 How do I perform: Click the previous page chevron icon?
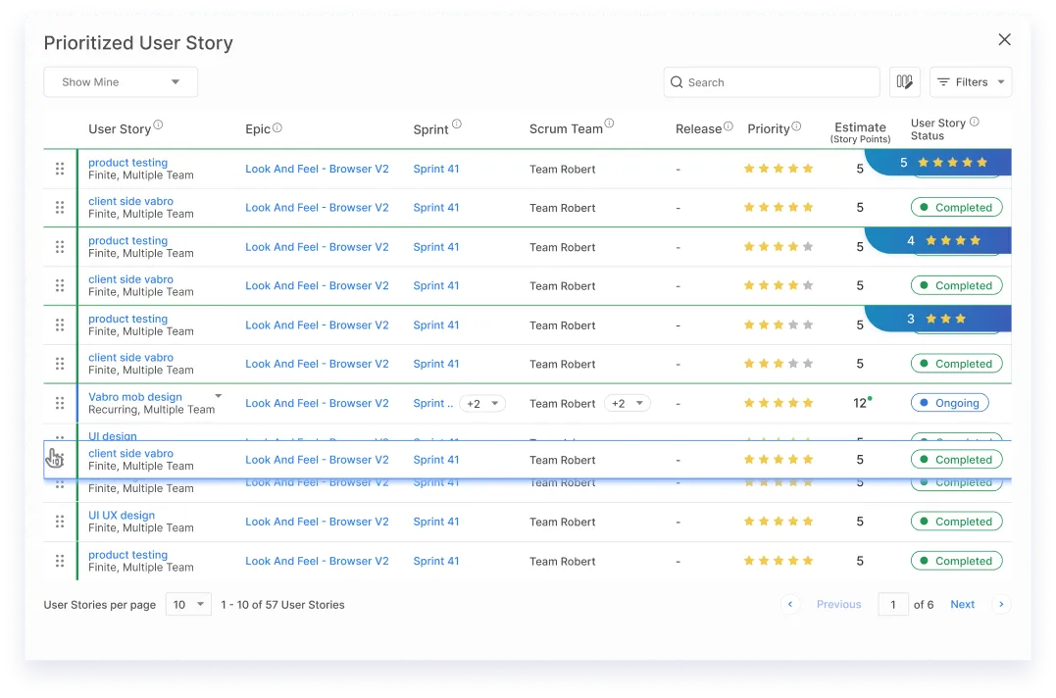click(791, 605)
